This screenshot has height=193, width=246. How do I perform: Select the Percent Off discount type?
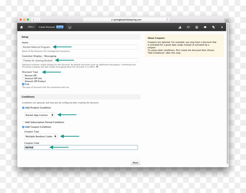point(23,76)
